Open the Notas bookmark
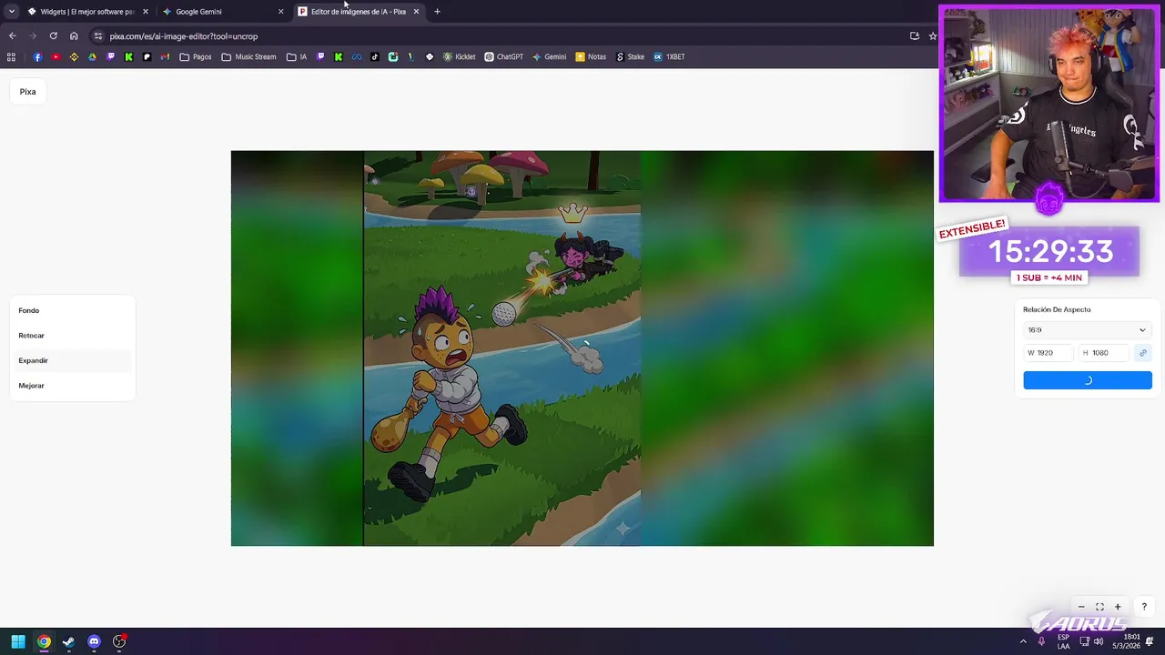Screen dimensions: 1165x655 [x=591, y=56]
